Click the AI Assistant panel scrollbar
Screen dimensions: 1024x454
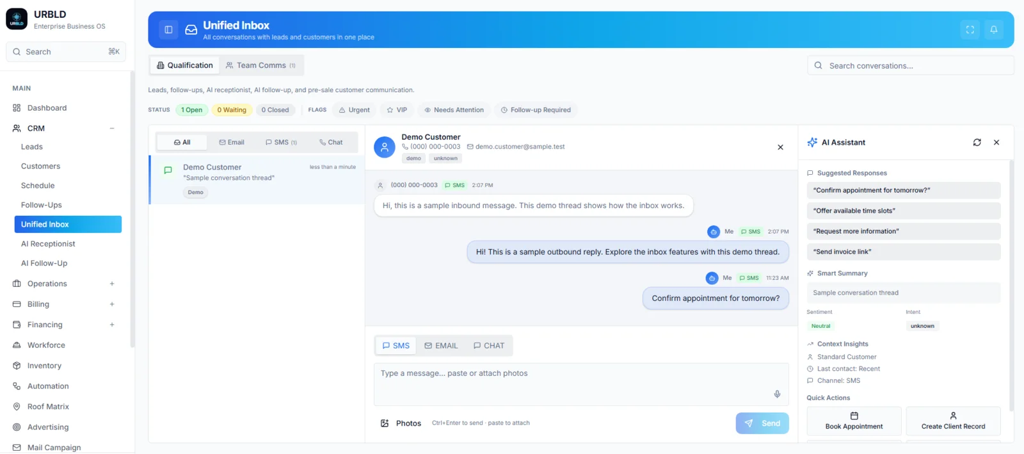point(1012,285)
